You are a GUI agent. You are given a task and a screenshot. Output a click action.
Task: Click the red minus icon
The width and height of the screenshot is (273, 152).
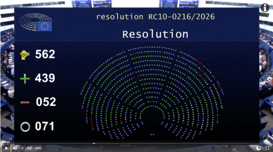pos(25,103)
